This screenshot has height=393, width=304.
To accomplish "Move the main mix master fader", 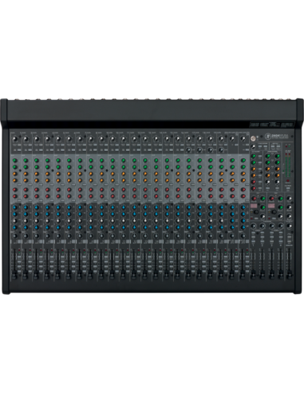I will click(289, 275).
